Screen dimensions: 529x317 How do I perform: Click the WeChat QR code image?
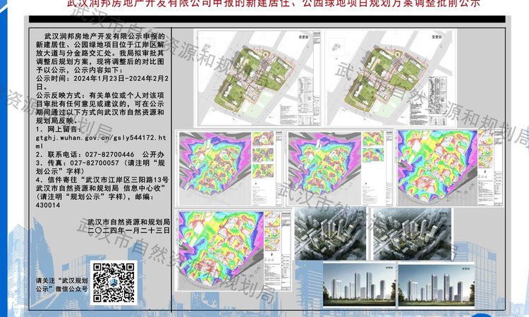click(x=114, y=282)
